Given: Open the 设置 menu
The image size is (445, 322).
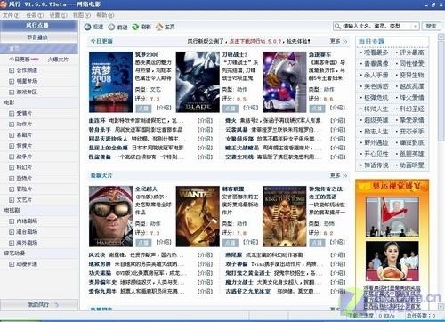Looking at the screenshot, I should [58, 15].
